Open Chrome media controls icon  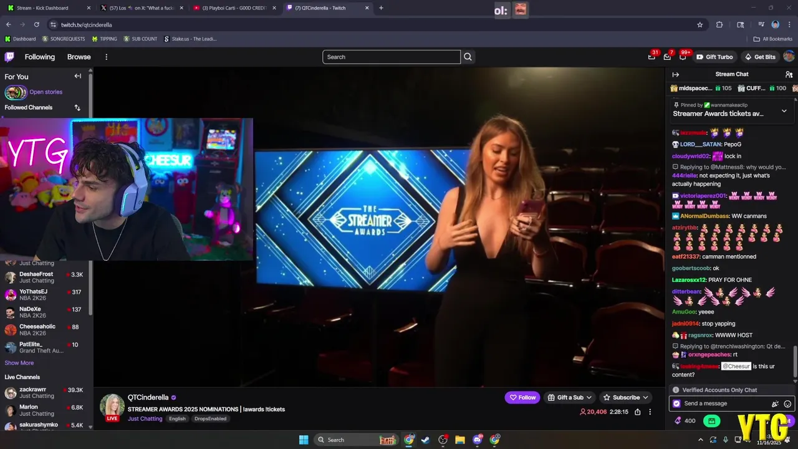point(761,25)
